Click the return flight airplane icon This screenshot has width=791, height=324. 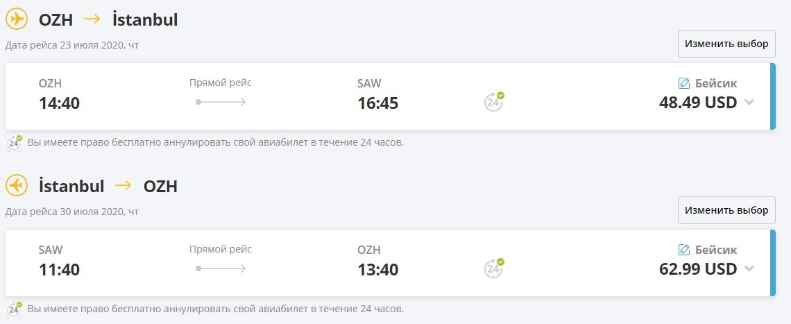[x=17, y=186]
